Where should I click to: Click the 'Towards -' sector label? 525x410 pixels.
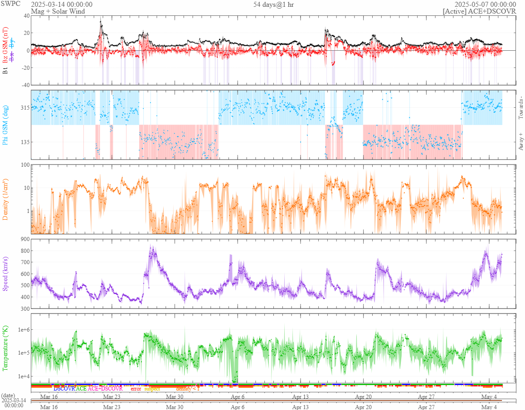pyautogui.click(x=520, y=108)
